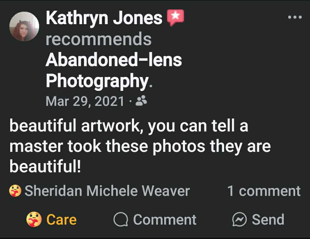
Task: Click the orange Care label
Action: [x=61, y=220]
